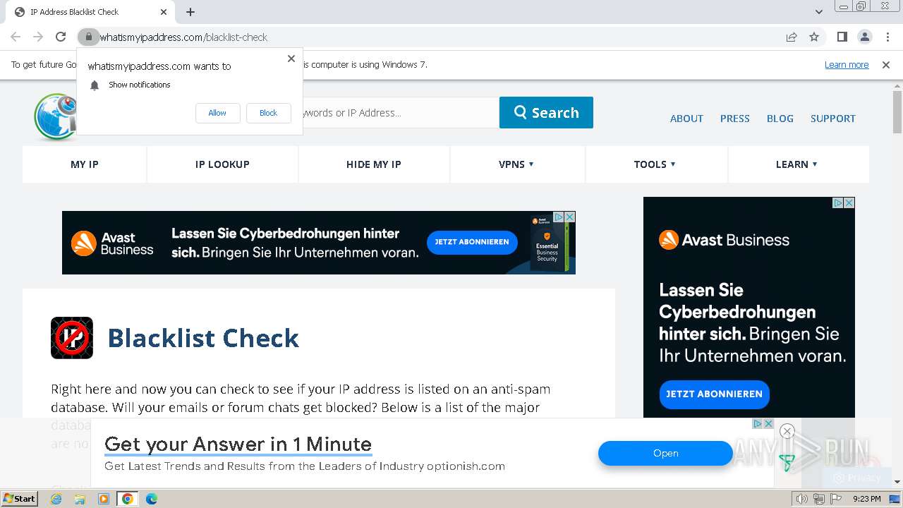This screenshot has height=508, width=903.
Task: Click 'Get your Answer in 1 Minute' ad headline
Action: (238, 445)
